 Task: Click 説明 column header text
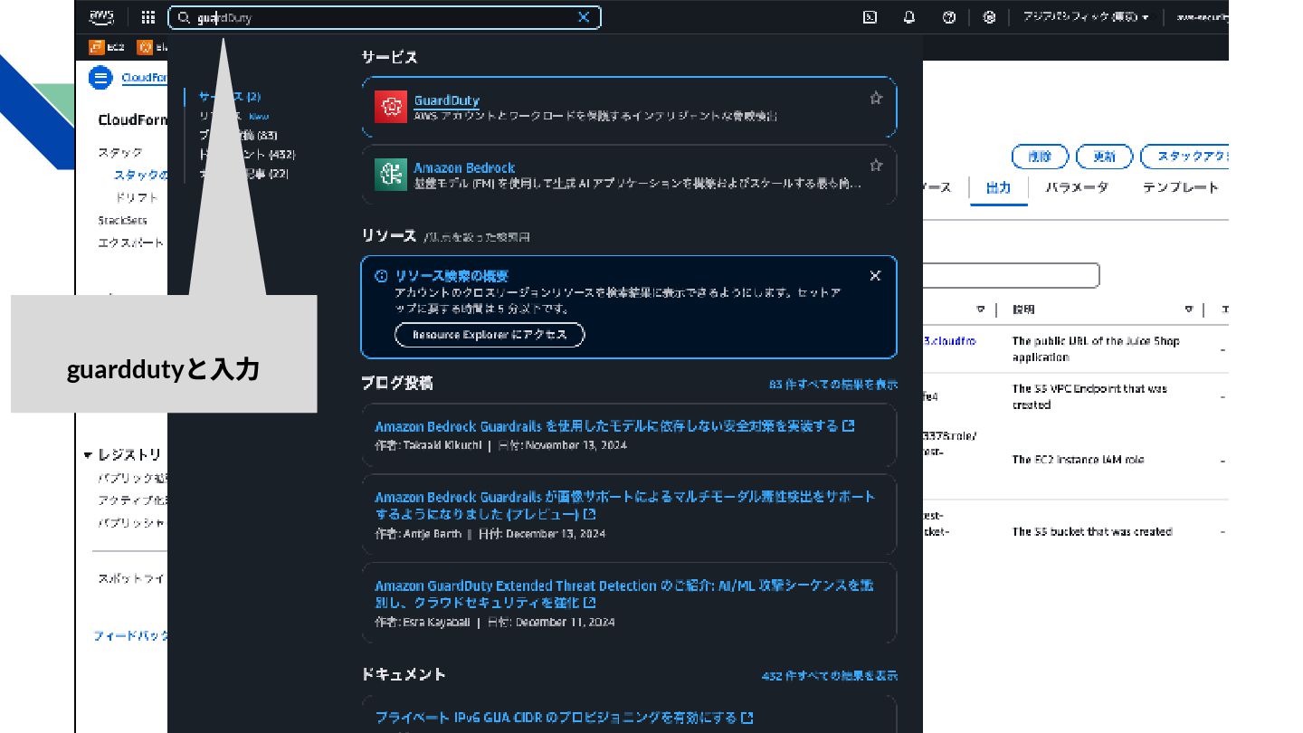click(1023, 309)
